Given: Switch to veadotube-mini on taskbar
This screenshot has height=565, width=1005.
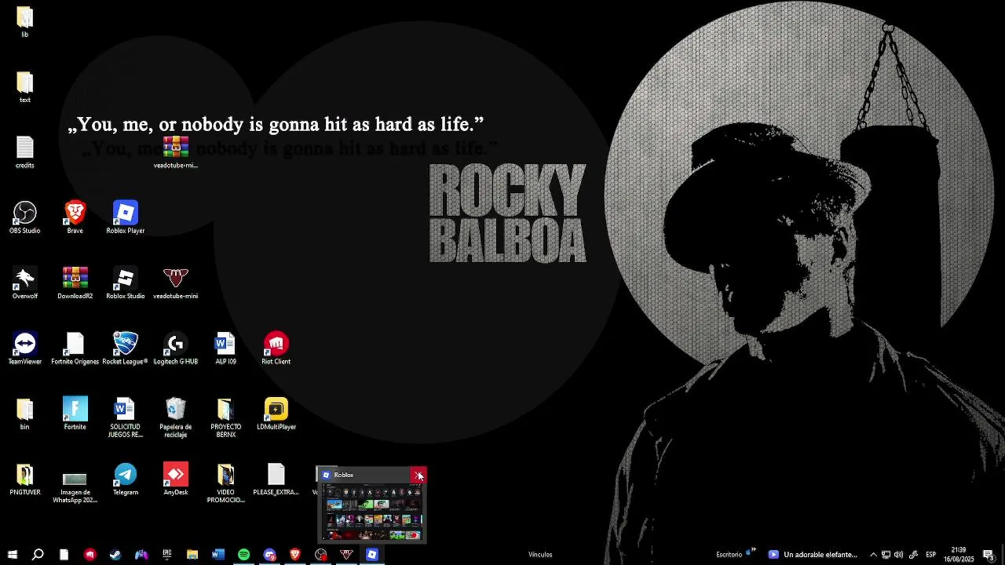Looking at the screenshot, I should (x=346, y=555).
